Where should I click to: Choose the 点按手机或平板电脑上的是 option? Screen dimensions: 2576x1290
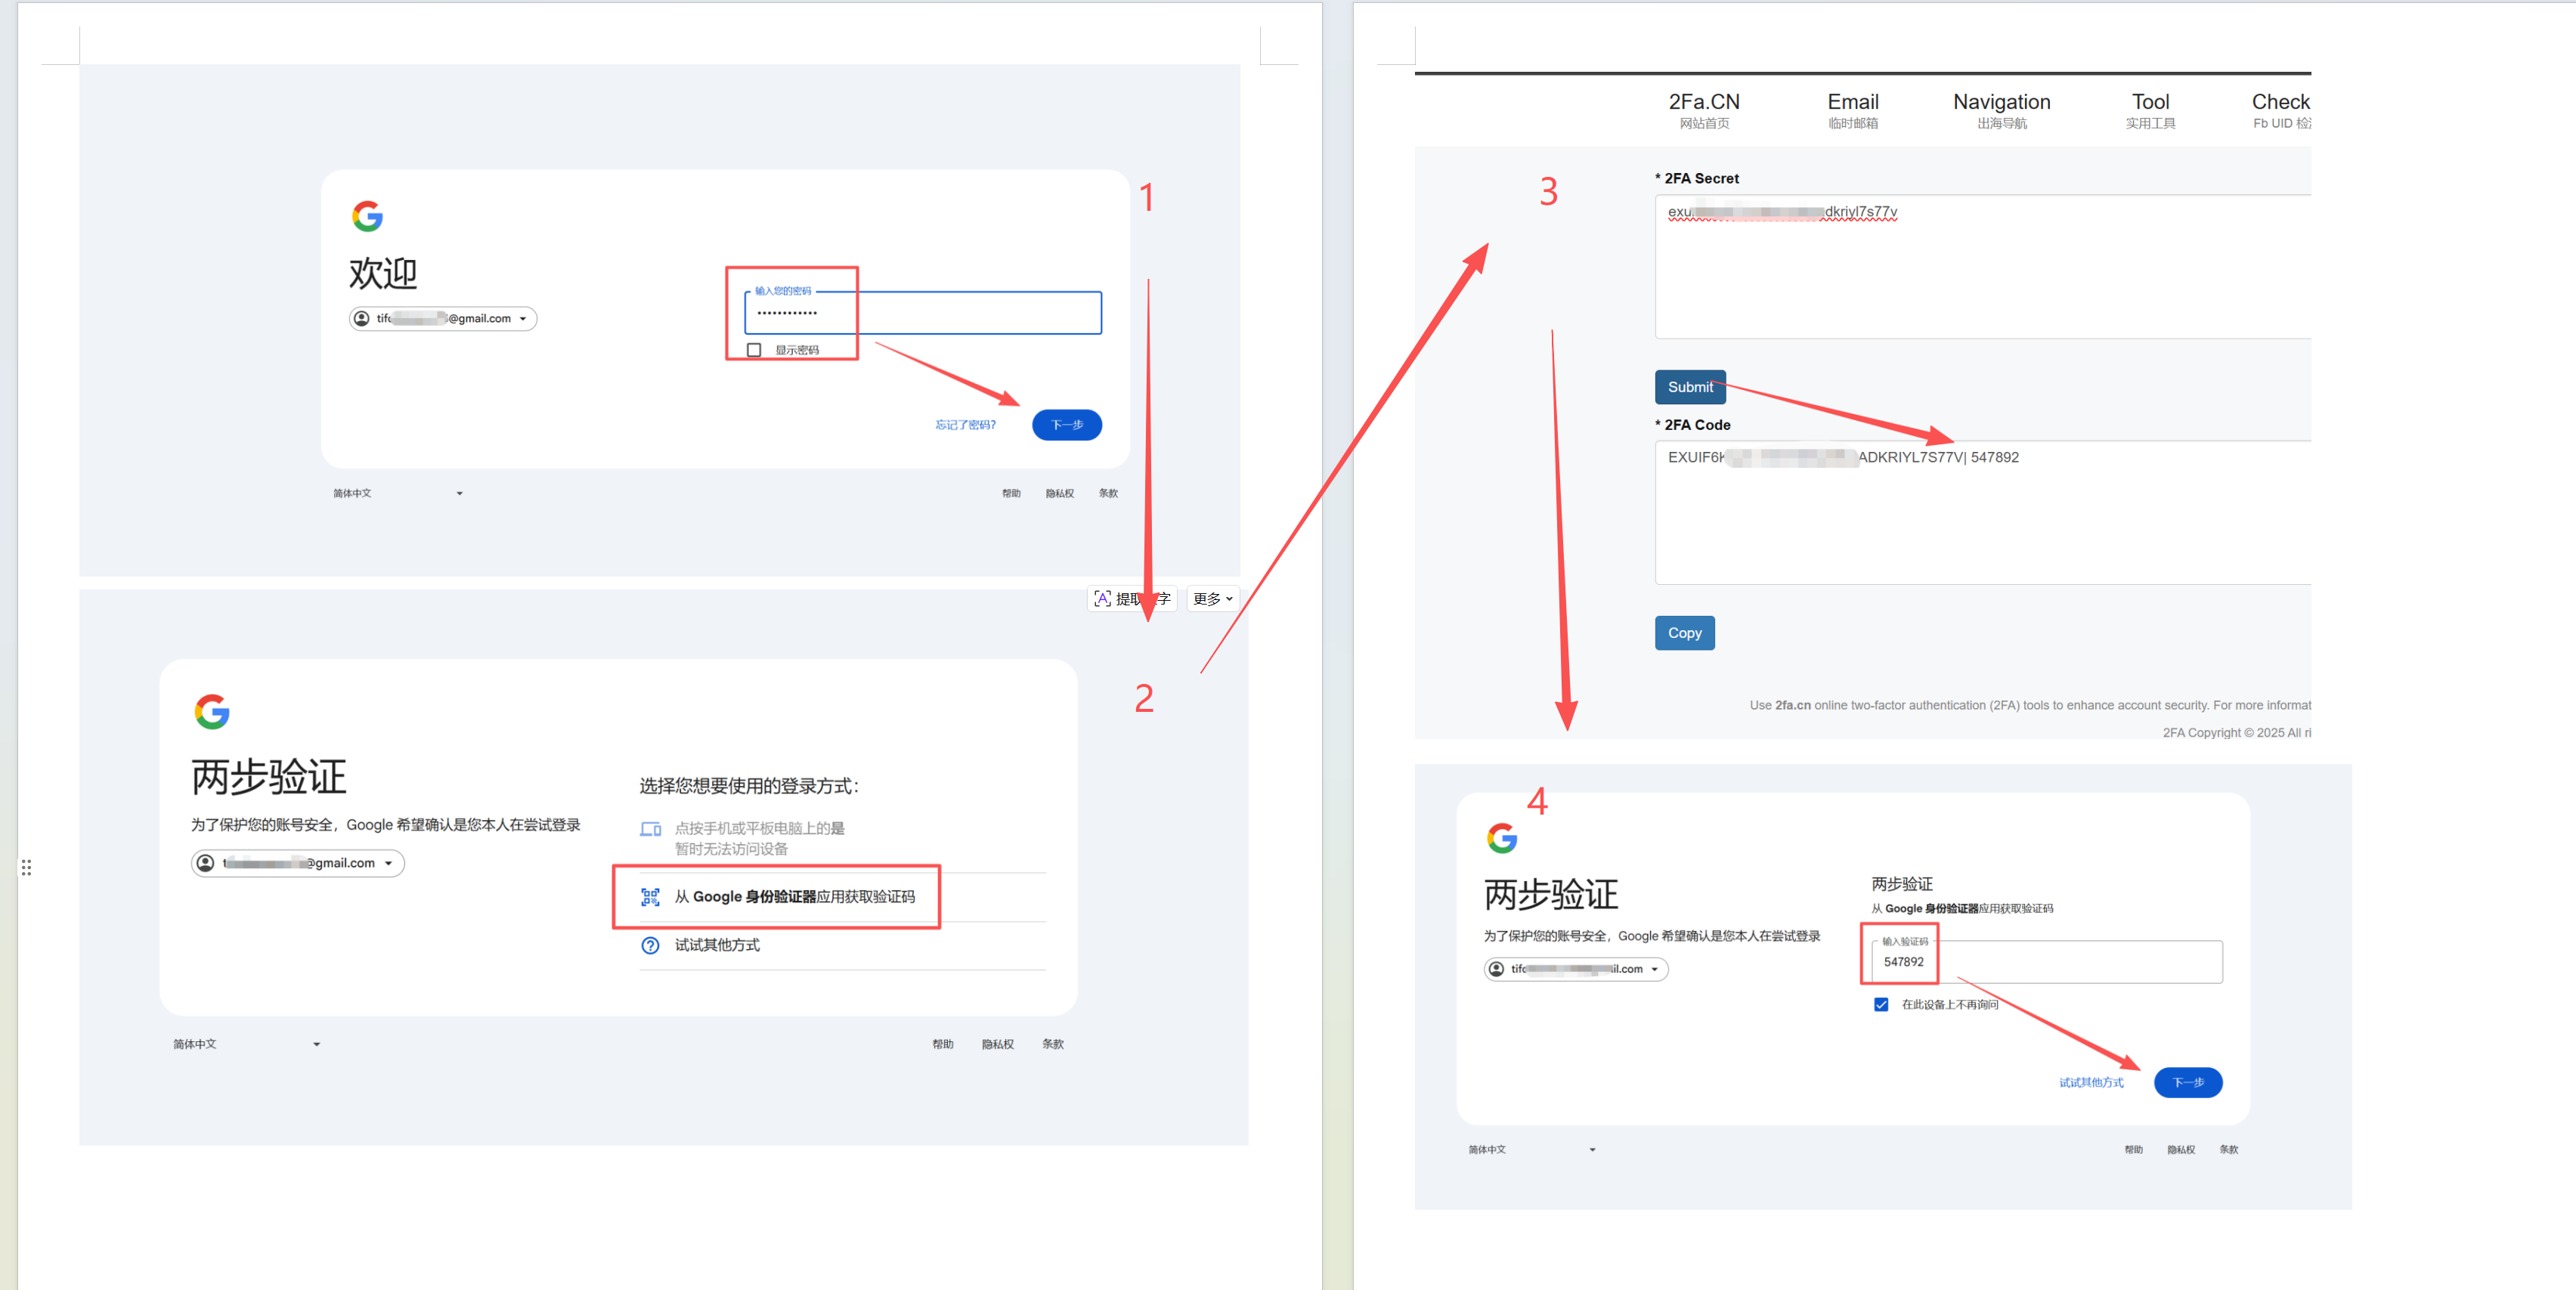[843, 839]
